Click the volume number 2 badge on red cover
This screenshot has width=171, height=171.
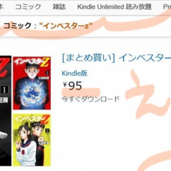(47, 73)
